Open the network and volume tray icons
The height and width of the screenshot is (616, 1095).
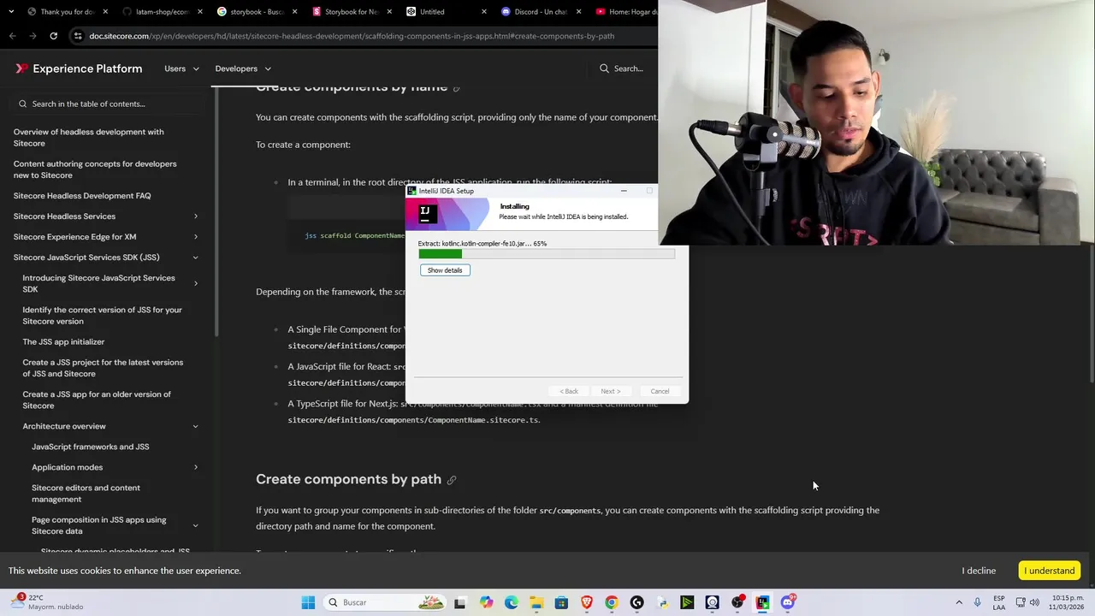pos(1027,602)
